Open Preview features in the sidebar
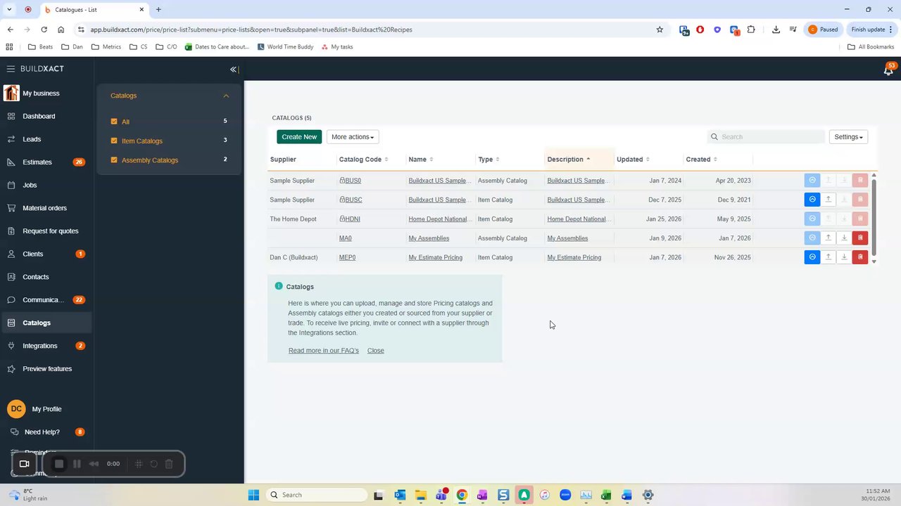Screen dimensions: 901x506 47,368
